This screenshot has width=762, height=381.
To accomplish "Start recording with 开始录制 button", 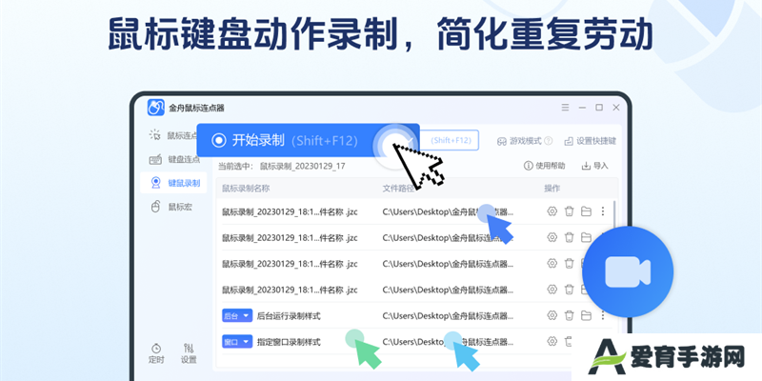I will pos(308,140).
